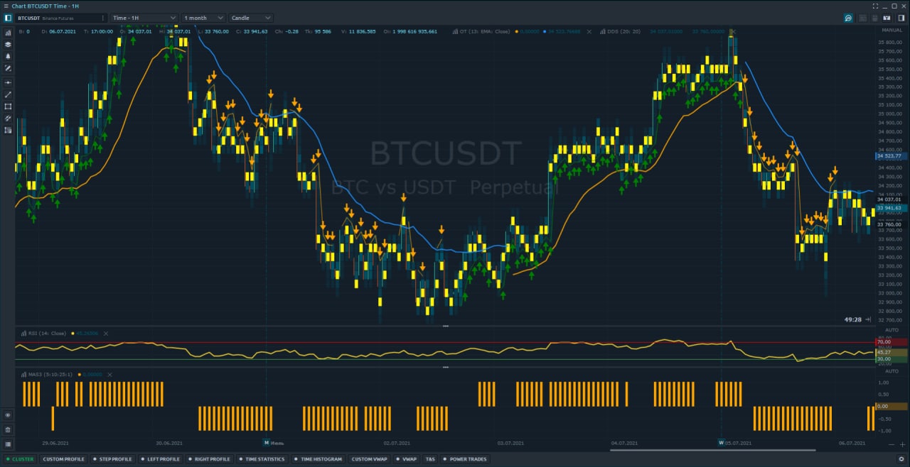Image resolution: width=910 pixels, height=467 pixels.
Task: Select the trend line drawing tool
Action: (8, 94)
